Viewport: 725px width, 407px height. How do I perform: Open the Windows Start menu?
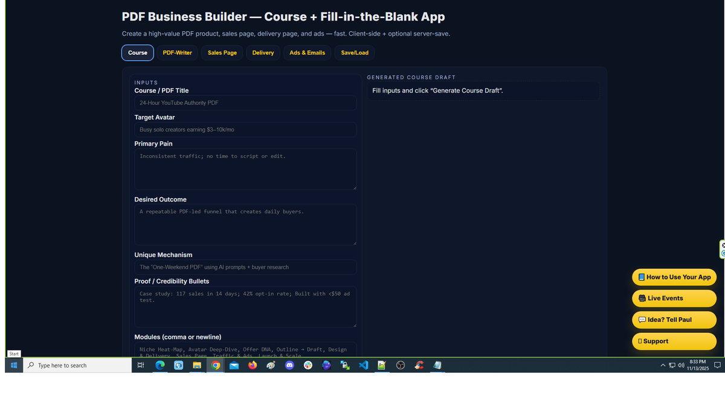tap(14, 365)
